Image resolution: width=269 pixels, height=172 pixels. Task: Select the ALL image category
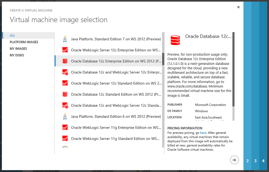pos(28,35)
